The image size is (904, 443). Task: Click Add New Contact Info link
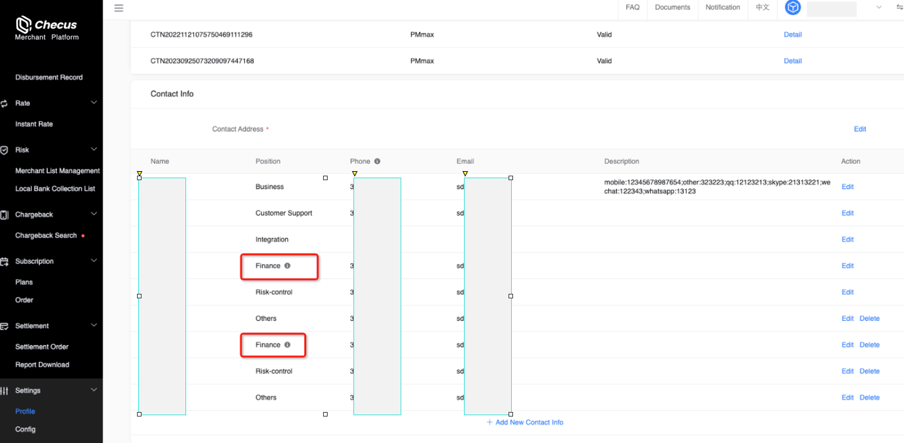(x=525, y=422)
